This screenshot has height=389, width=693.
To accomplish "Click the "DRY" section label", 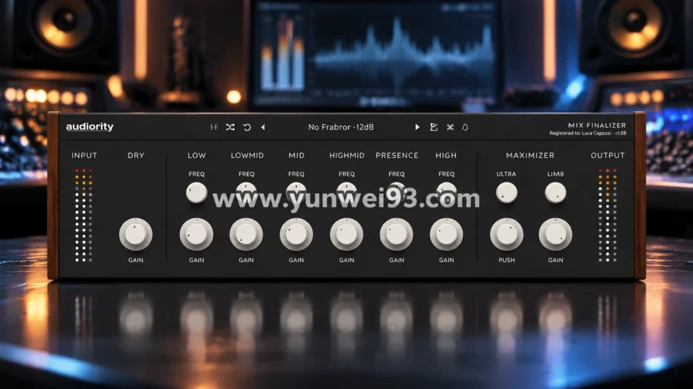I will [135, 155].
